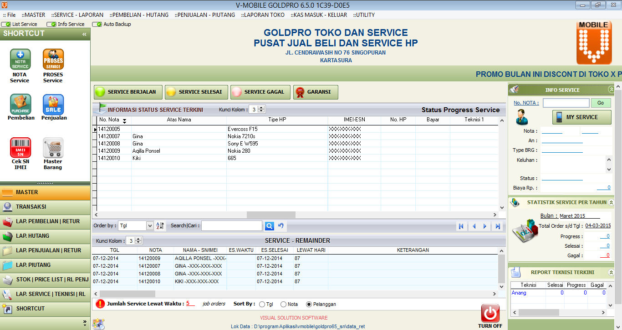The image size is (622, 330).
Task: Open Cek SN IMEI shortcut
Action: point(20,148)
